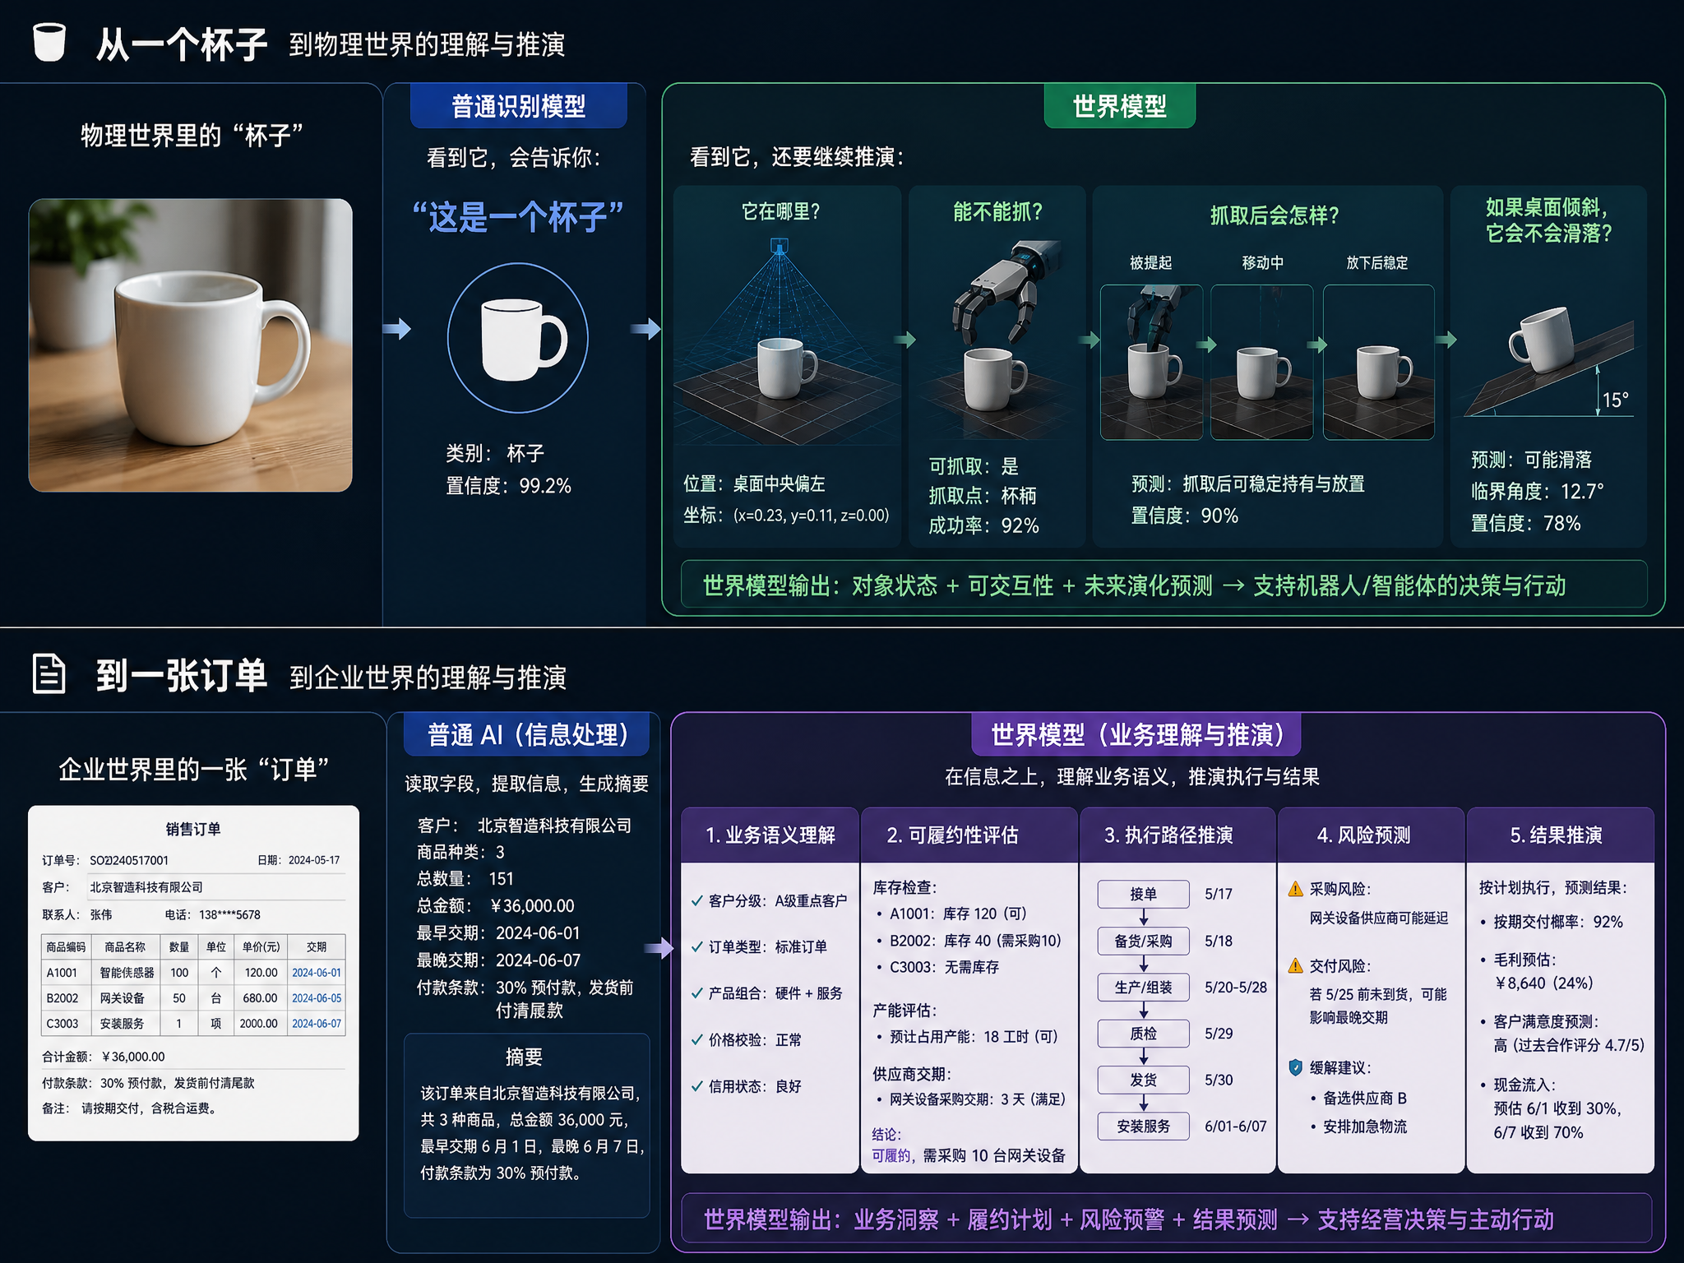The width and height of the screenshot is (1684, 1263).
Task: Open the 被提起 frame image
Action: tap(1151, 363)
